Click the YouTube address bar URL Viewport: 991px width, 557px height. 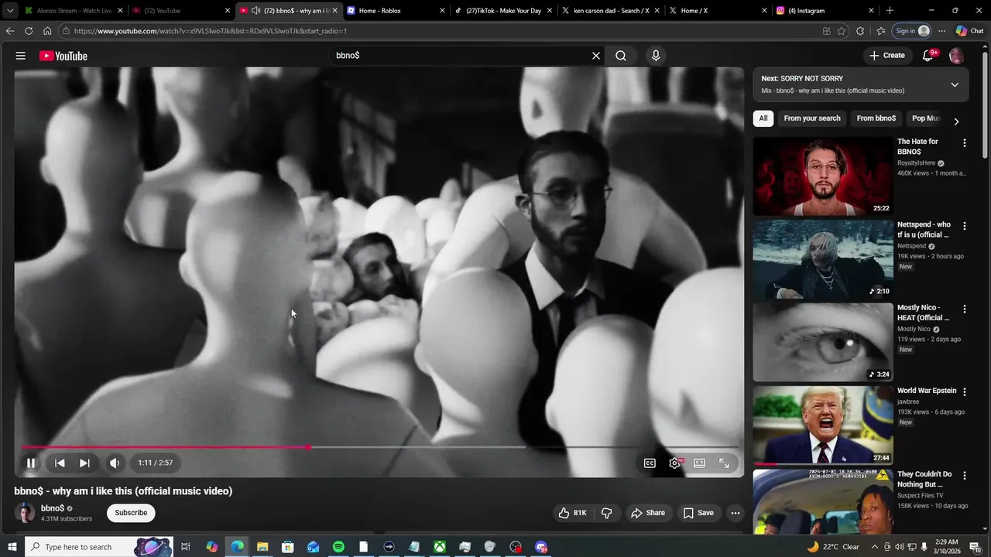click(210, 31)
